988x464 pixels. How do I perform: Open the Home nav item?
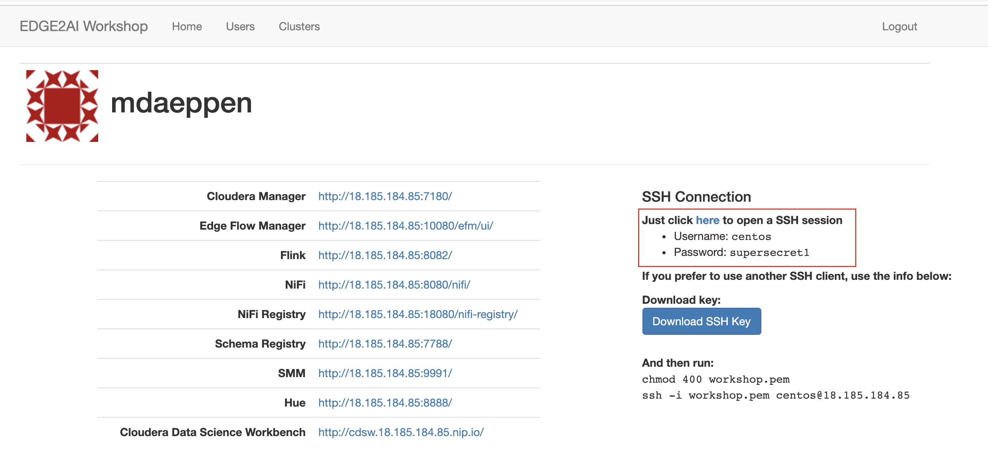pyautogui.click(x=187, y=26)
